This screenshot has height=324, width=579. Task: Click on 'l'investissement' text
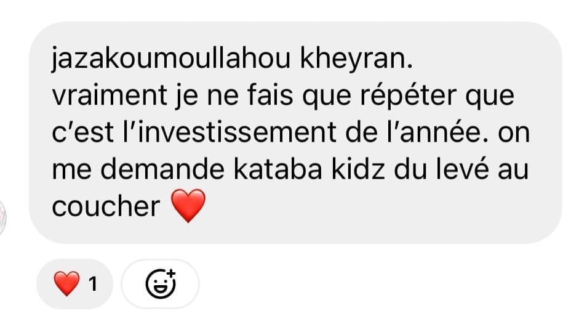click(x=230, y=132)
